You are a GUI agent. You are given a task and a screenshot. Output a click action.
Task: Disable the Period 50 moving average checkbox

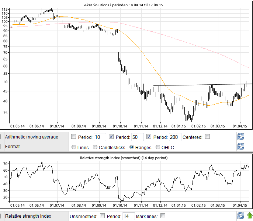(111, 137)
